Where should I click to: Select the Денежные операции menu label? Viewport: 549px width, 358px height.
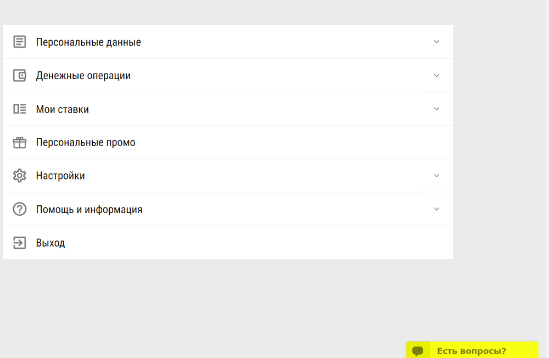(83, 76)
